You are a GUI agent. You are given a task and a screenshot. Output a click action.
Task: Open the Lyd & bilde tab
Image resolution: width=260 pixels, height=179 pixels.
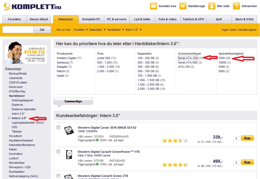[x=142, y=19]
